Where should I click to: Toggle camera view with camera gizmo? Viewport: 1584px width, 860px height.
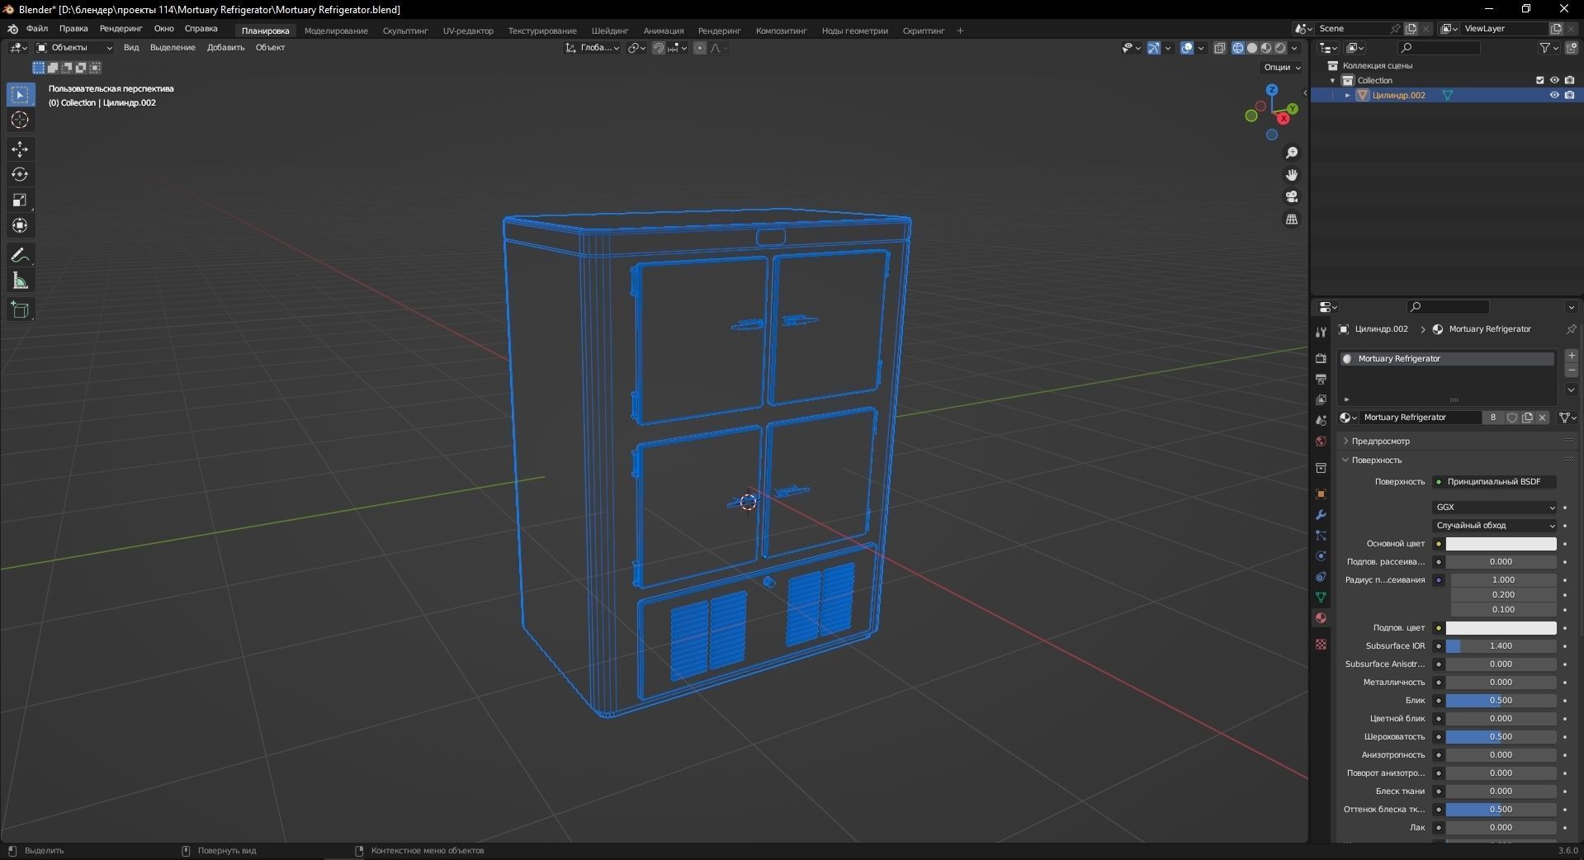(1292, 197)
